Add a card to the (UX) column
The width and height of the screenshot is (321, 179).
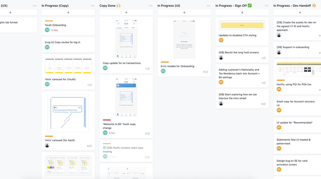click(x=10, y=13)
